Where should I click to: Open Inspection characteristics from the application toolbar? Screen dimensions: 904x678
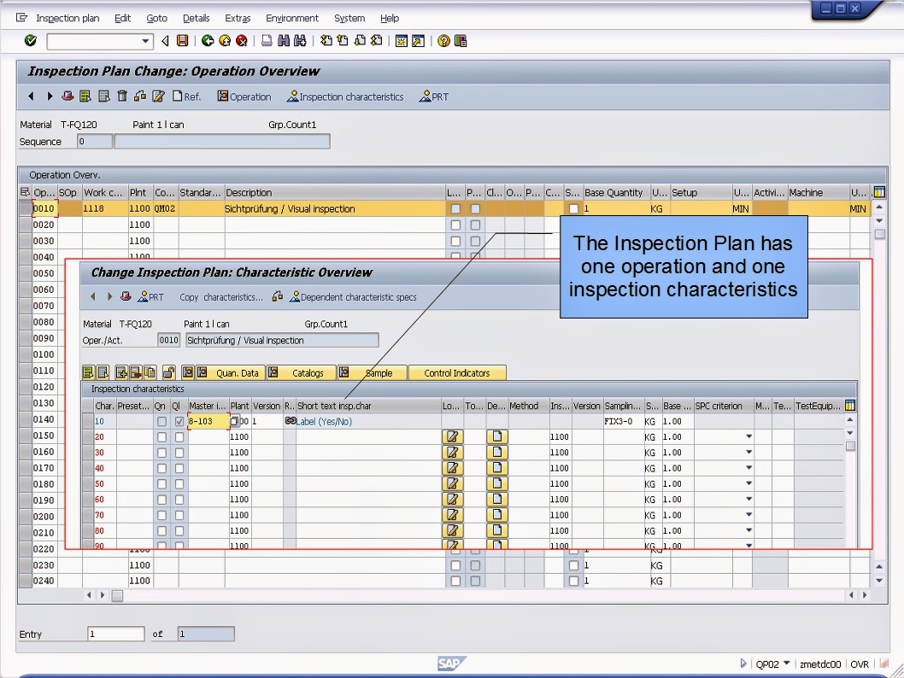coord(345,96)
